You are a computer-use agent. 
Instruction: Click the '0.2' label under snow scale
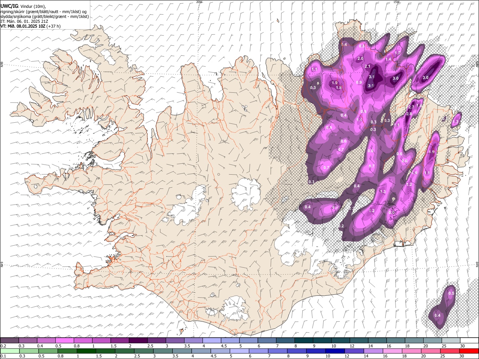pyautogui.click(x=3, y=346)
